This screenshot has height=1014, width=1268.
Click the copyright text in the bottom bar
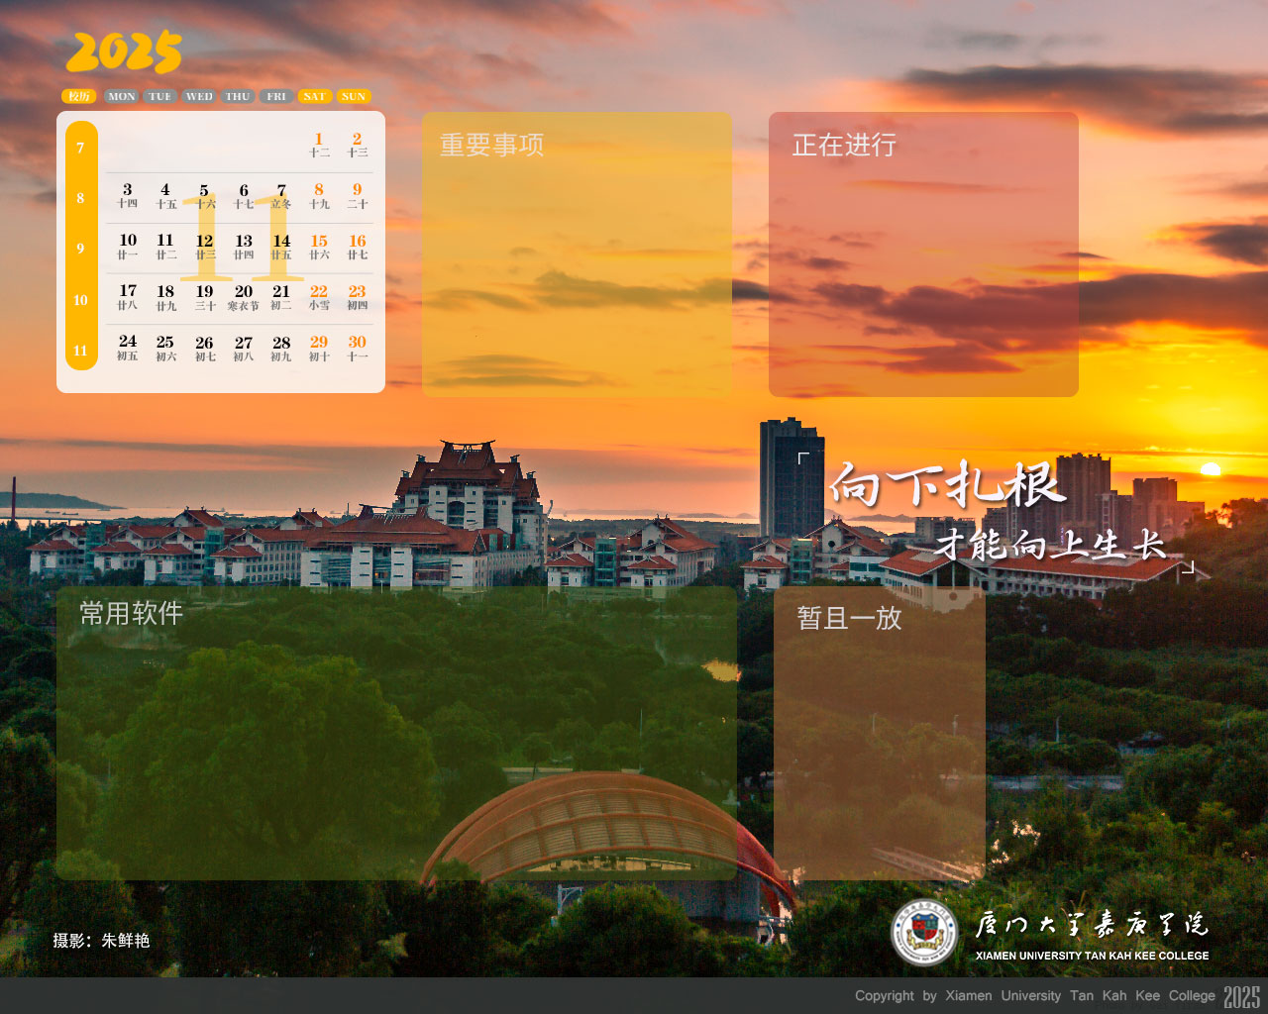1035,996
